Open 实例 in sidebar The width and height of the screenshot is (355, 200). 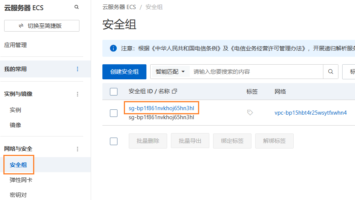15,110
